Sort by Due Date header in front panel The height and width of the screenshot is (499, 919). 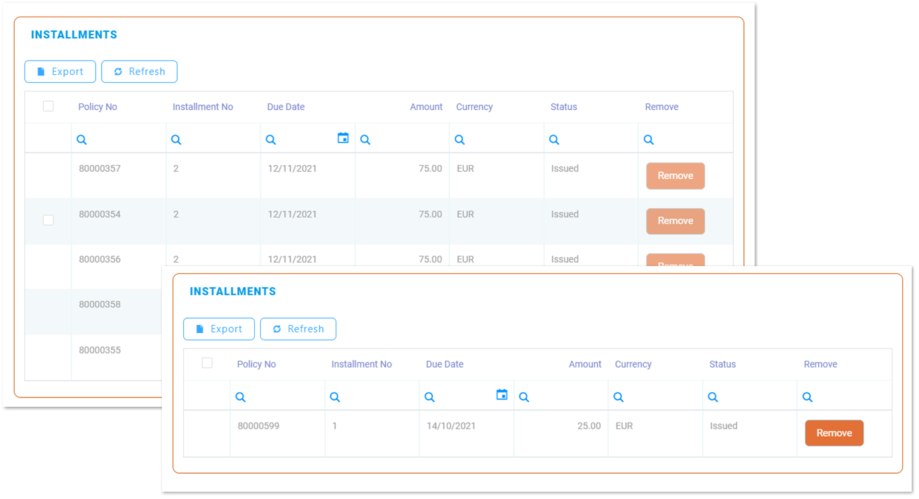click(445, 364)
